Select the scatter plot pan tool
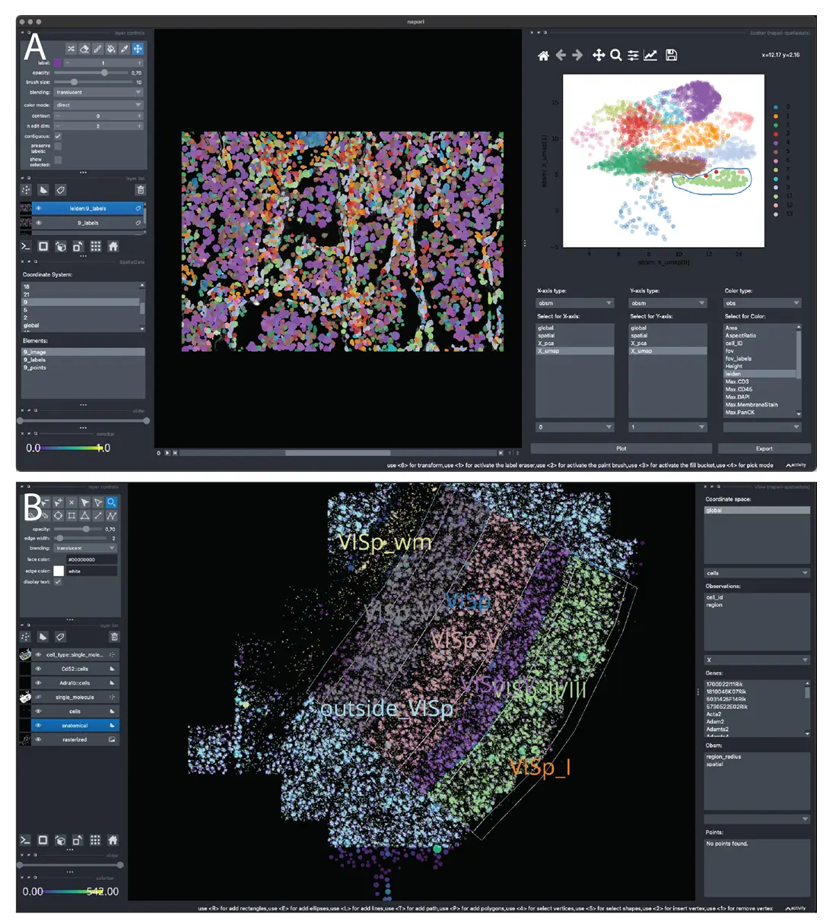Viewport: 839px width, 921px height. 599,55
